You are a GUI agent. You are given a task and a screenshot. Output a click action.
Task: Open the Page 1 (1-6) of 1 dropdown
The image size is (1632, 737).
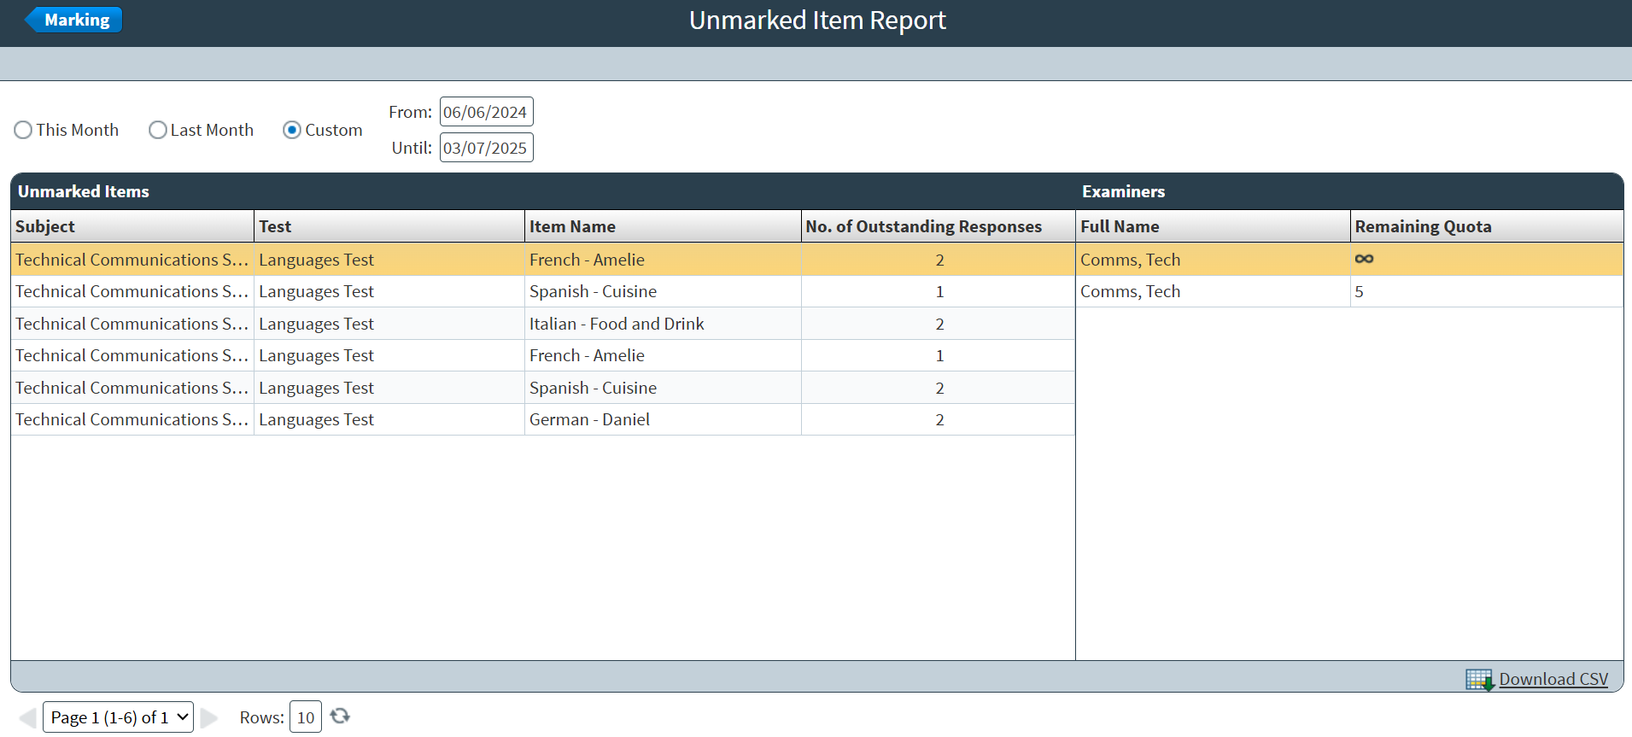(118, 717)
